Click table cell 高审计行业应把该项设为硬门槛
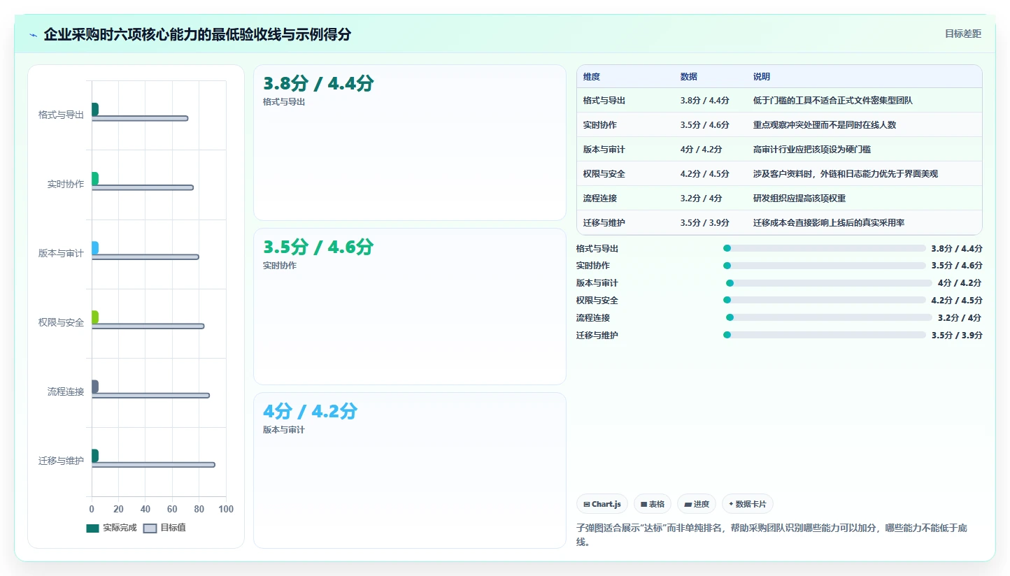Image resolution: width=1010 pixels, height=576 pixels. 812,150
